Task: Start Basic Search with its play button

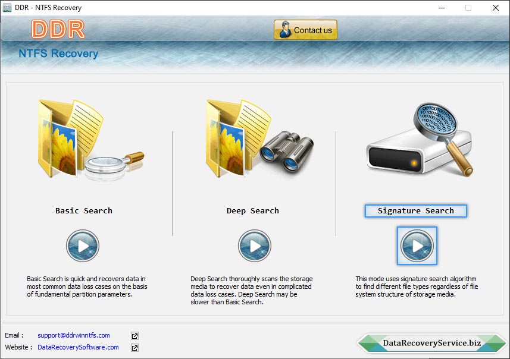Action: tap(83, 246)
